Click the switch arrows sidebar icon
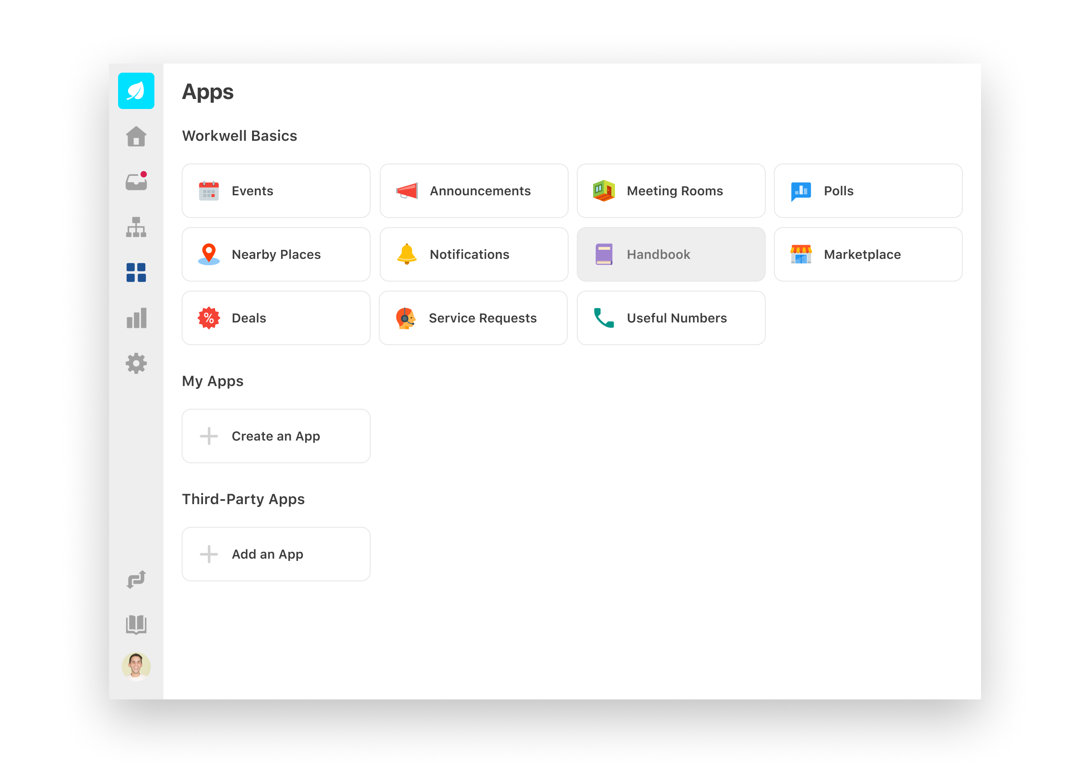This screenshot has height=763, width=1090. tap(136, 579)
